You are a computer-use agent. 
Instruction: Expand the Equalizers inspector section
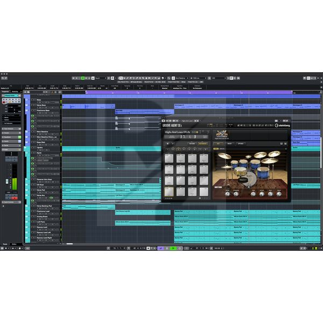point(11,137)
